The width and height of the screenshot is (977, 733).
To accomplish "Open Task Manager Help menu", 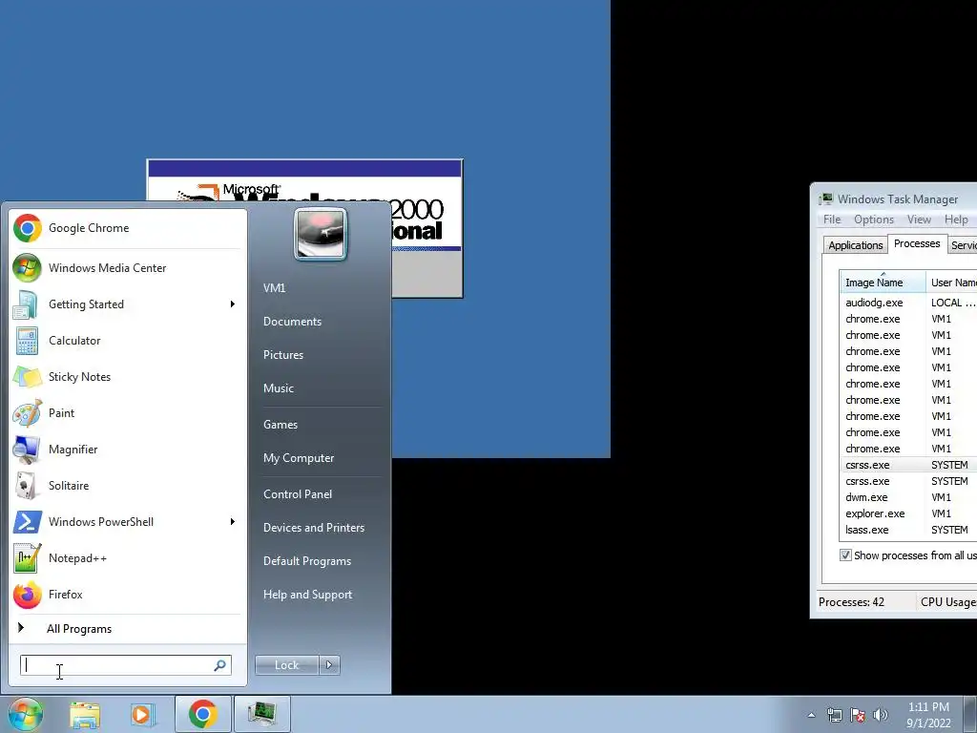I will point(956,220).
